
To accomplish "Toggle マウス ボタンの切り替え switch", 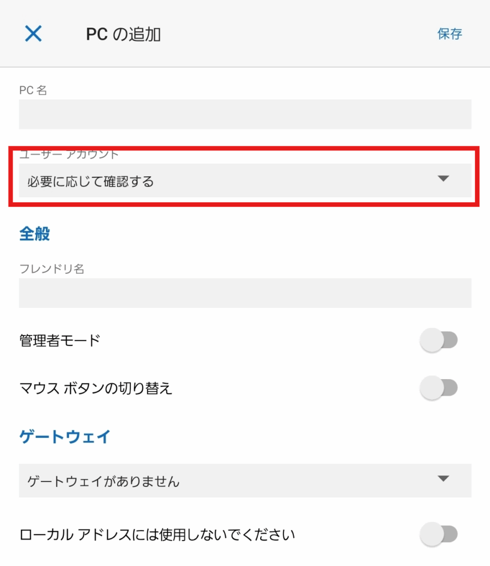I will pyautogui.click(x=439, y=388).
